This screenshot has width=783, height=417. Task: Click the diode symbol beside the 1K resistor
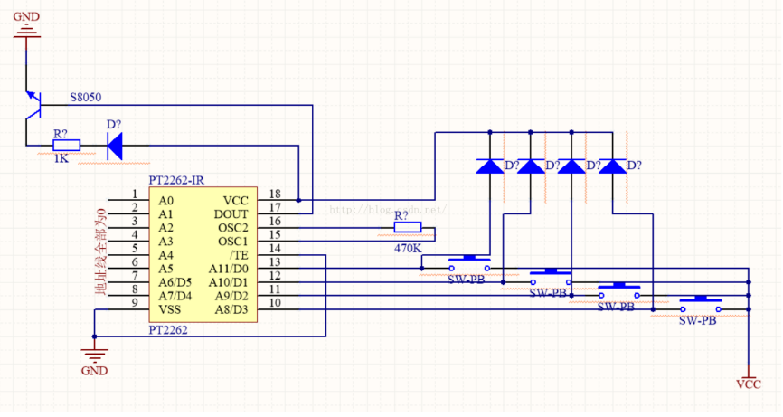115,146
